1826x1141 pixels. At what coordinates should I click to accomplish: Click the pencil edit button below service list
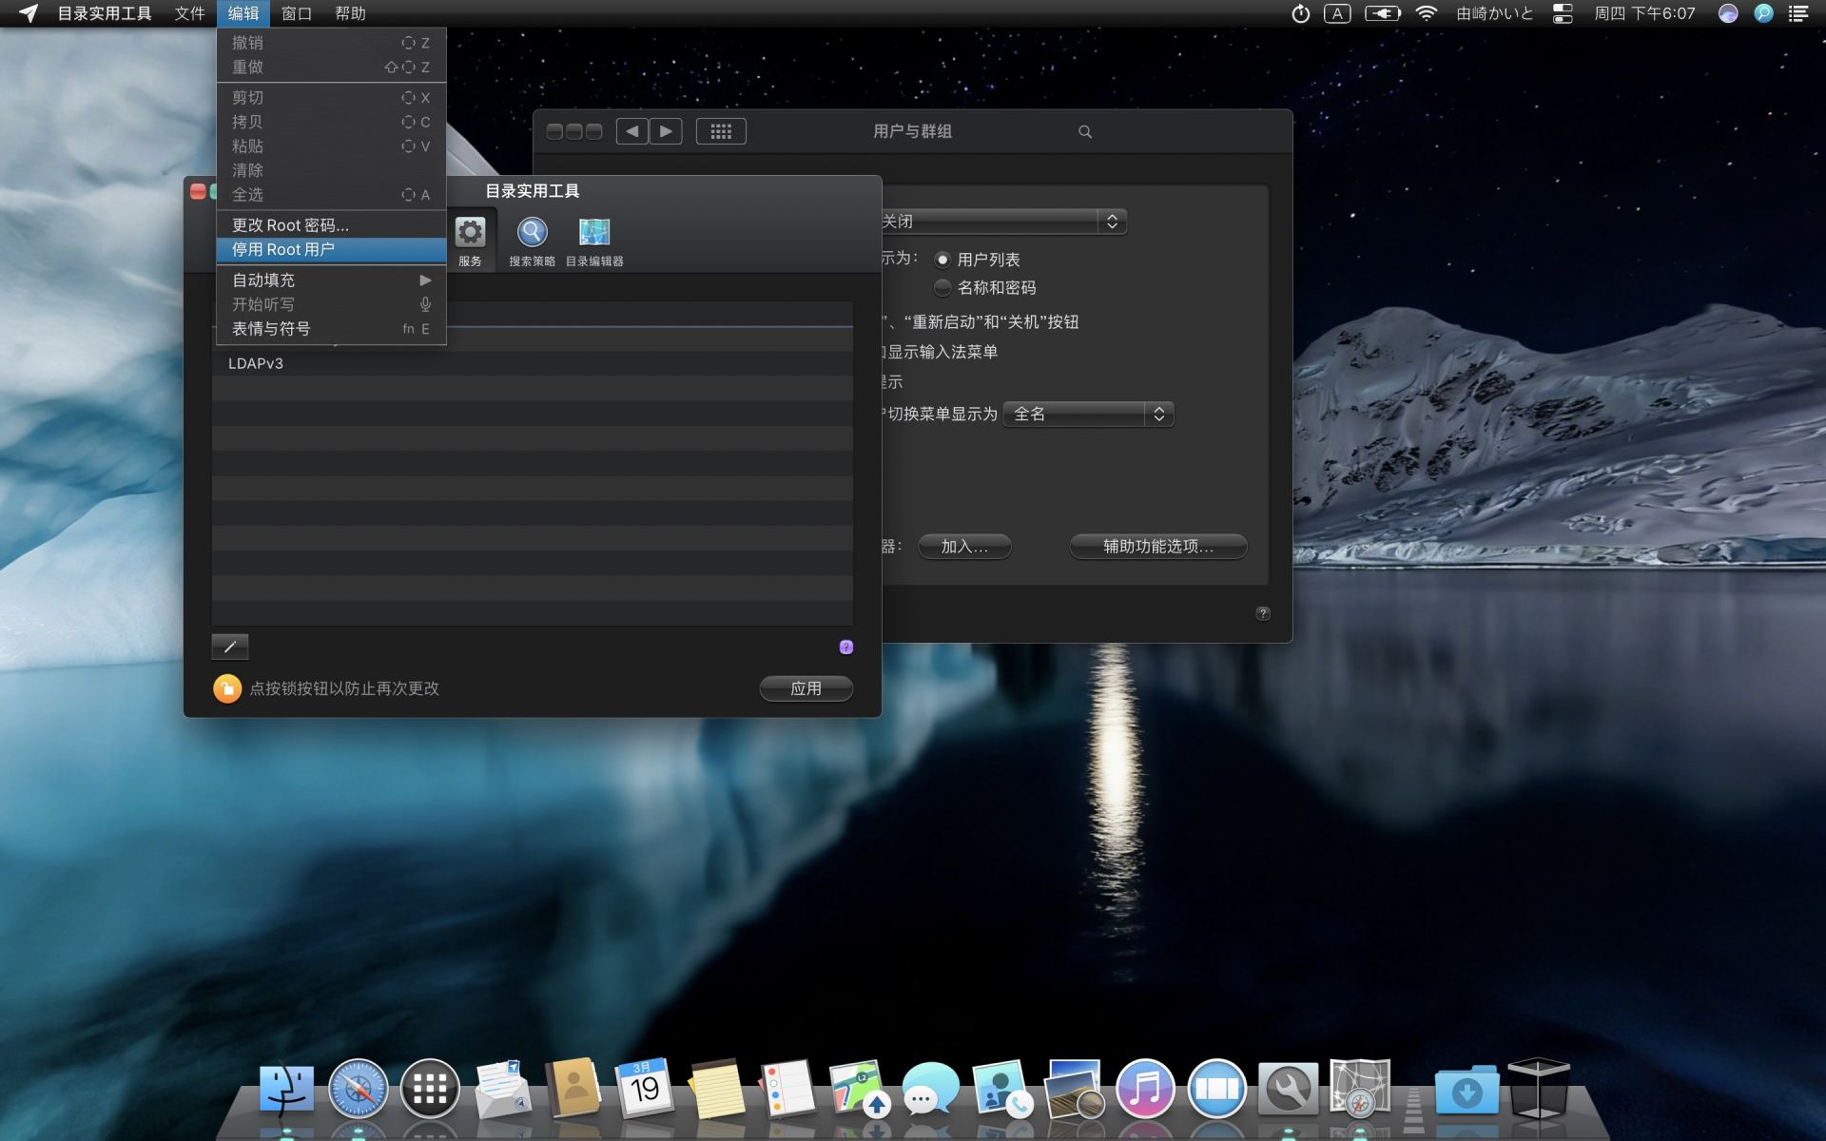[229, 647]
